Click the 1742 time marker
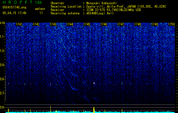The width and height of the screenshot is (178, 113). coord(36,24)
